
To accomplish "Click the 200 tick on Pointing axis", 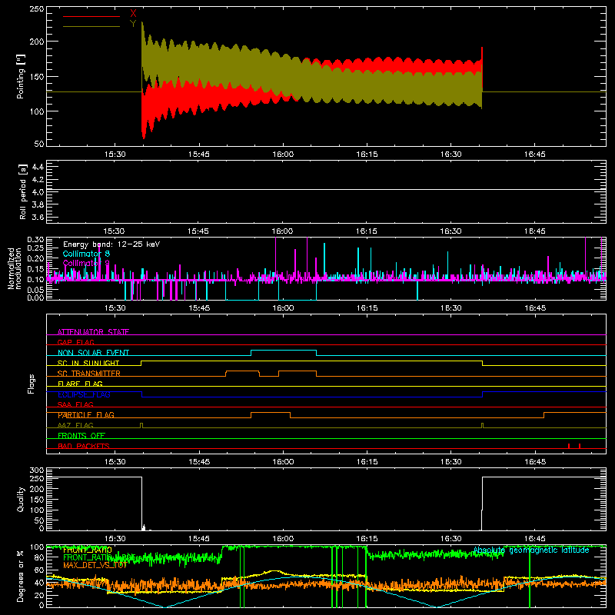I will [x=37, y=42].
